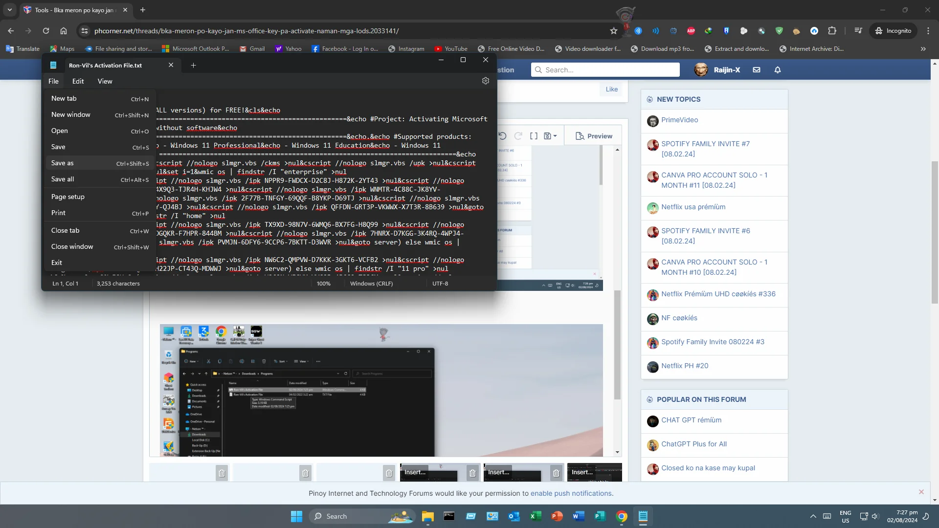939x528 pixels.
Task: Open Gmail bookmark
Action: point(252,49)
